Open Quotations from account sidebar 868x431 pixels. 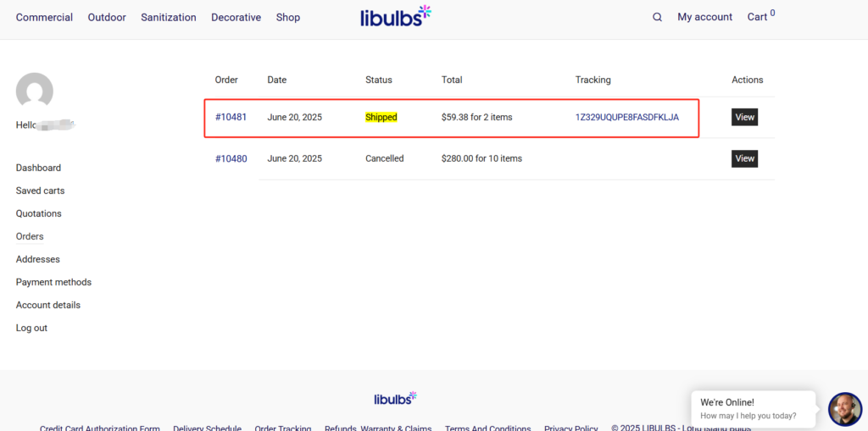(x=38, y=213)
